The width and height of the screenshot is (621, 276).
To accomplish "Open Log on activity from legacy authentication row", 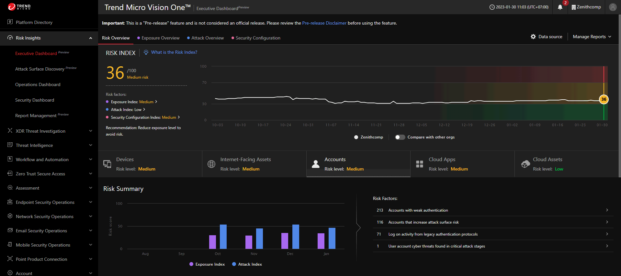I will [x=493, y=234].
